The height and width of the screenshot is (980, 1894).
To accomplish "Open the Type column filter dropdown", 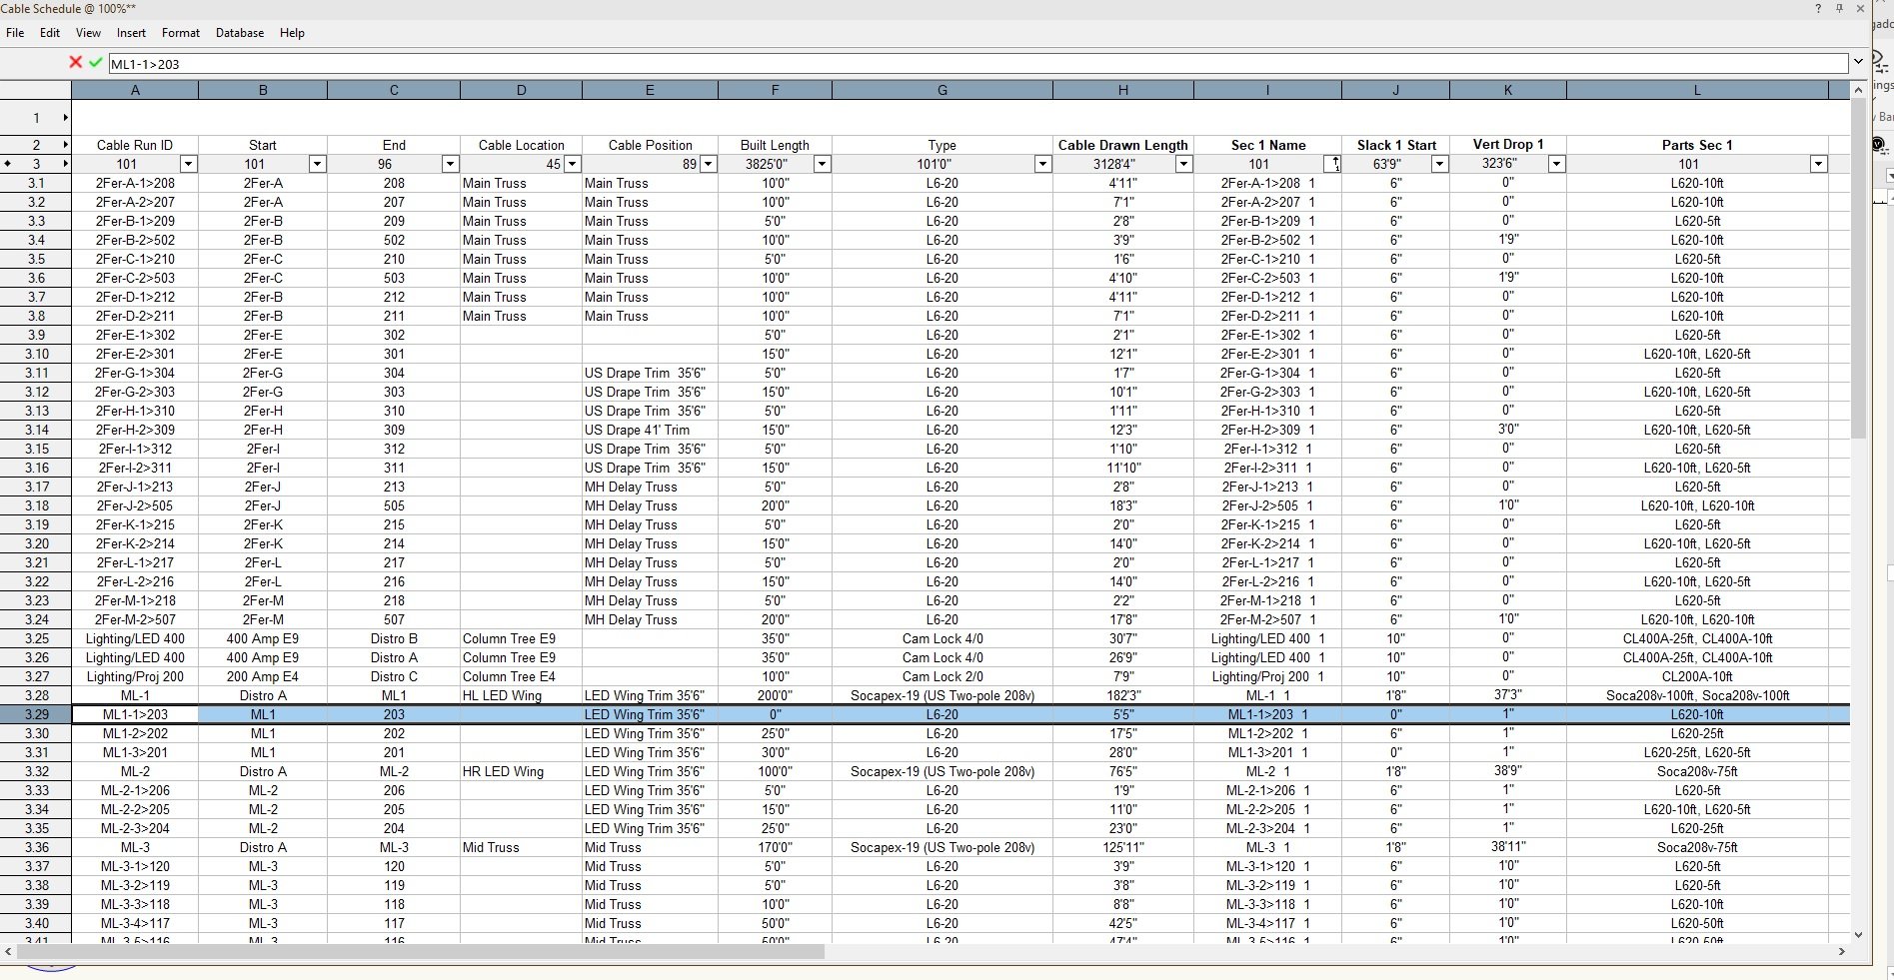I will click(1042, 164).
